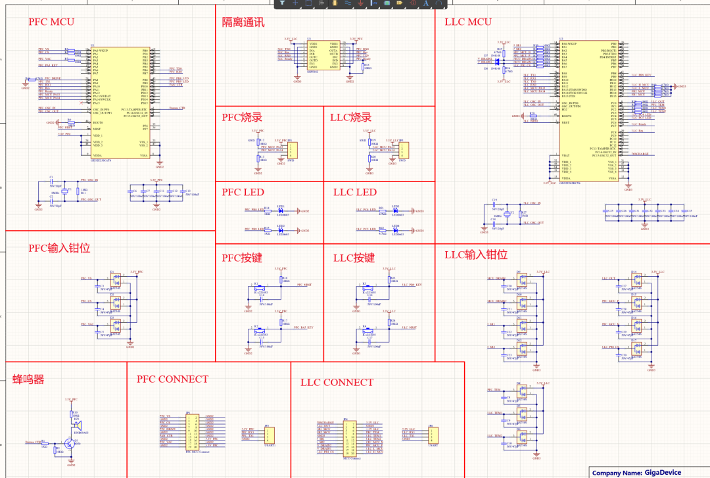Image resolution: width=710 pixels, height=478 pixels.
Task: Click the LLC CONNECT section label
Action: pyautogui.click(x=337, y=382)
